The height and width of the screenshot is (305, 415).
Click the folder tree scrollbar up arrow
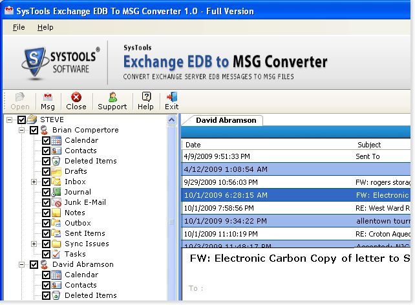click(172, 120)
